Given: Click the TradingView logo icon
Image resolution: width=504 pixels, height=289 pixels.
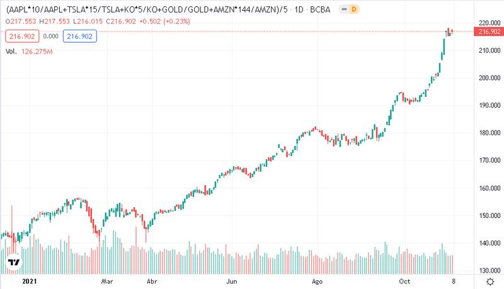Looking at the screenshot, I should (14, 261).
